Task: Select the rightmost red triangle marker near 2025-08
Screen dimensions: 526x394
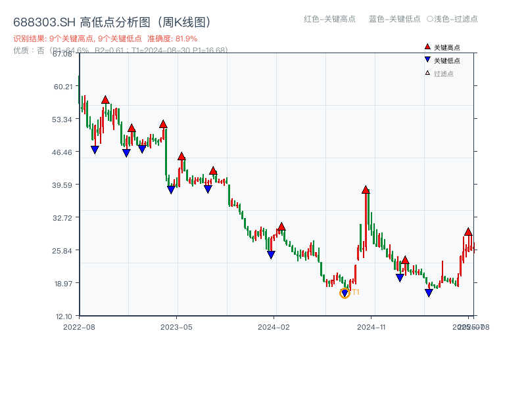Action: [469, 231]
